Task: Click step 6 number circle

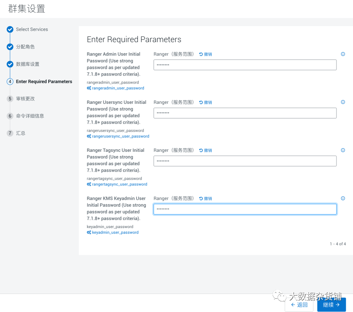Action: tap(10, 116)
